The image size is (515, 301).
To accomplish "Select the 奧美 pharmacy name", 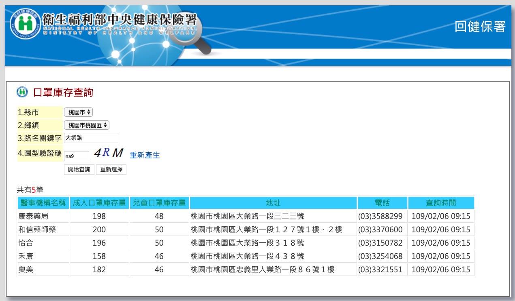I will (x=25, y=269).
